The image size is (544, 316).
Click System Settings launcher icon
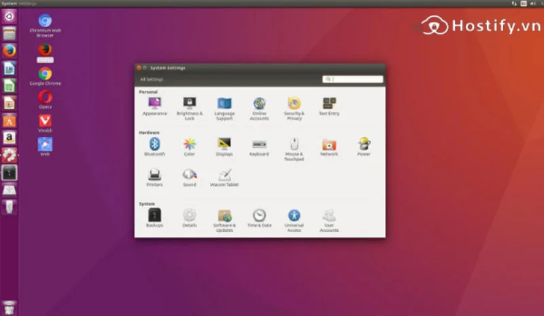[x=10, y=155]
